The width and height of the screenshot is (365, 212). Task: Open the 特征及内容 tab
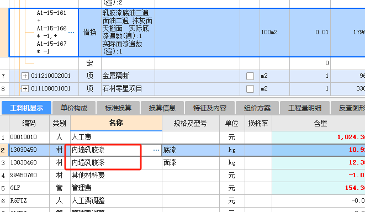coord(210,108)
